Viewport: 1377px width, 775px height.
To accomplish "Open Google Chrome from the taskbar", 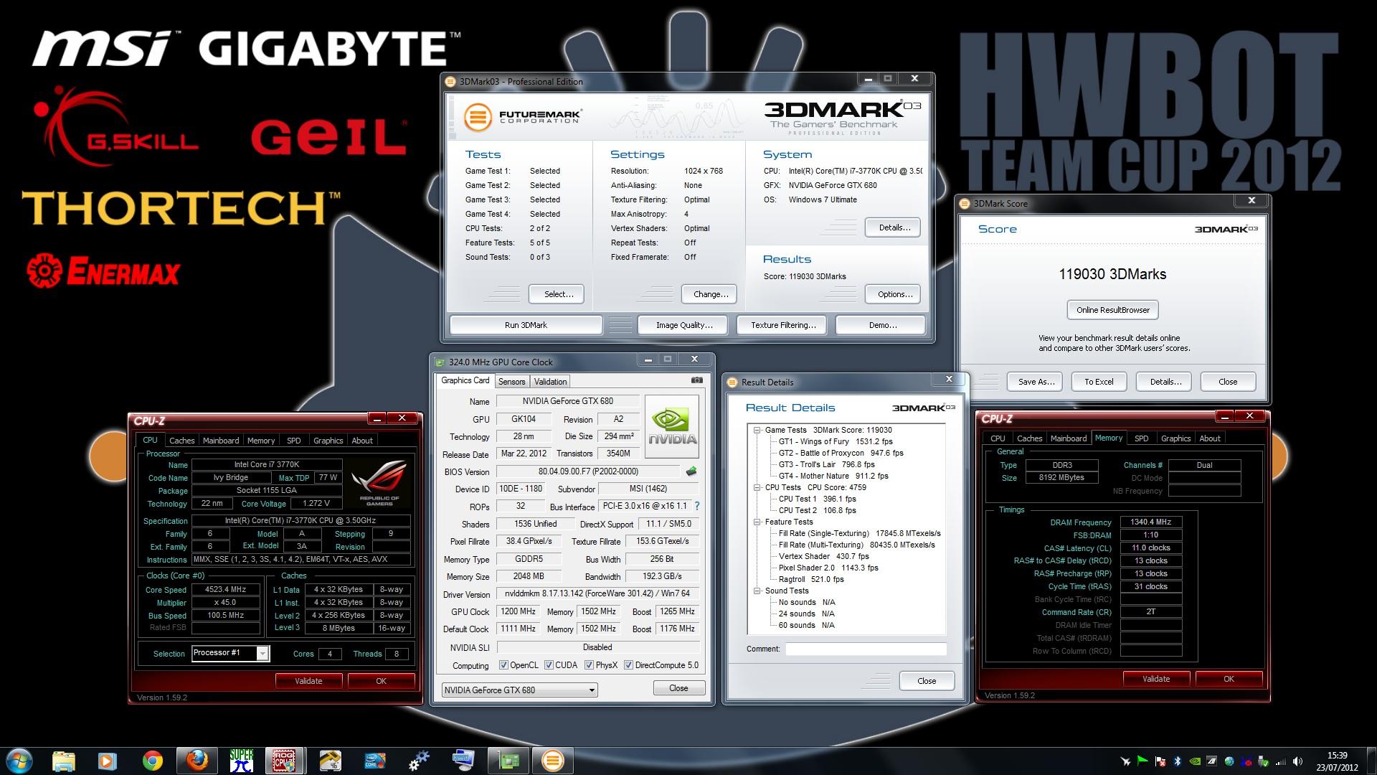I will [152, 761].
